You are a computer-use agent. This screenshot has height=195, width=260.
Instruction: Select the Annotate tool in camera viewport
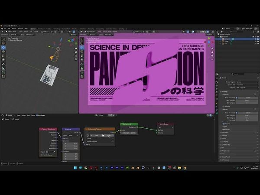coord(82,64)
